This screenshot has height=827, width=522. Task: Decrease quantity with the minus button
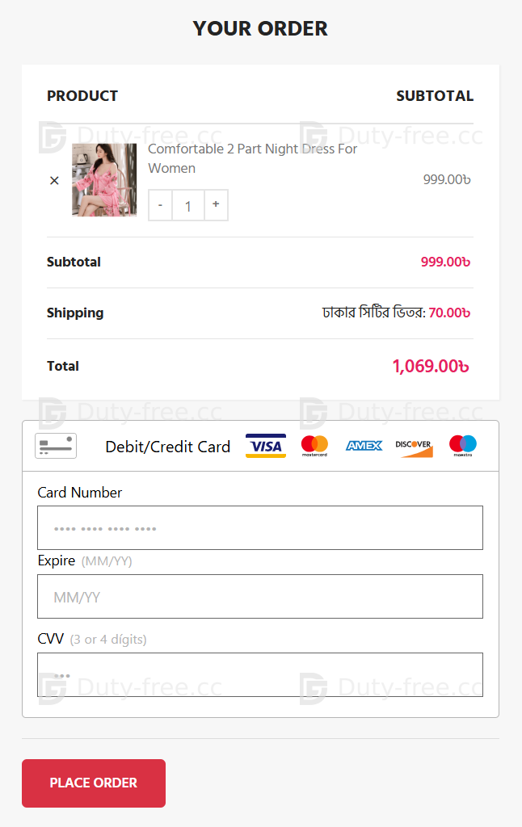160,205
